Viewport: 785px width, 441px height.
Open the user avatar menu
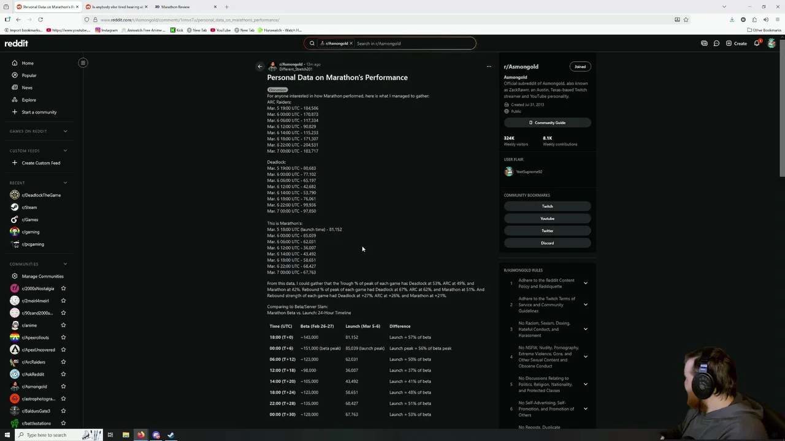pos(772,43)
